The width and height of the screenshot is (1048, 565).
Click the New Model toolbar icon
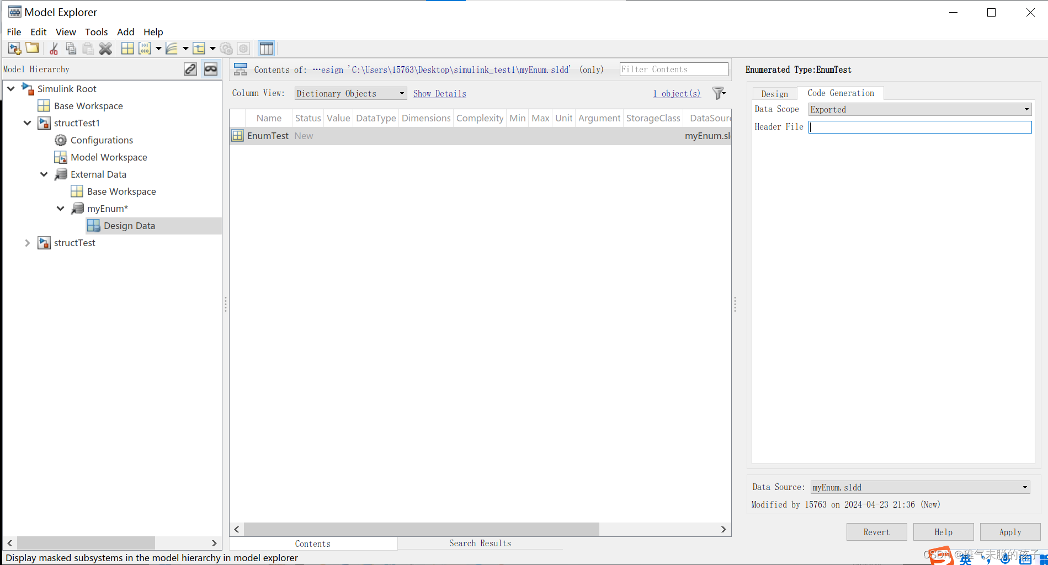pyautogui.click(x=15, y=49)
